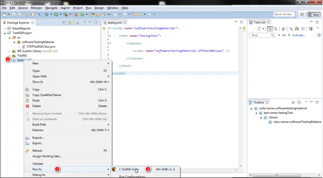Click the Run Last Tool icon
The height and width of the screenshot is (178, 323).
[x=65, y=14]
